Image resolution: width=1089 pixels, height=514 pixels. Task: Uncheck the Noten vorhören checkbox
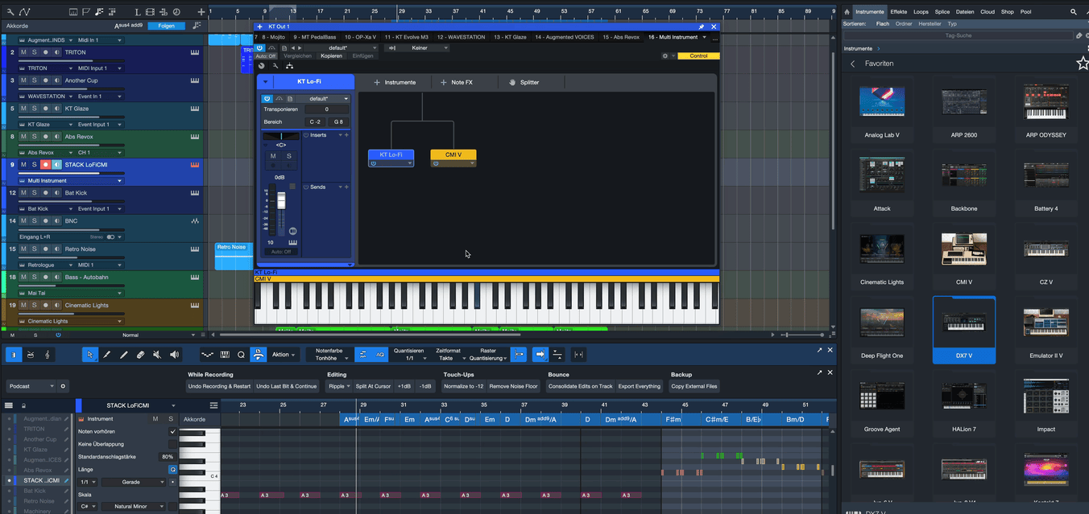(172, 431)
